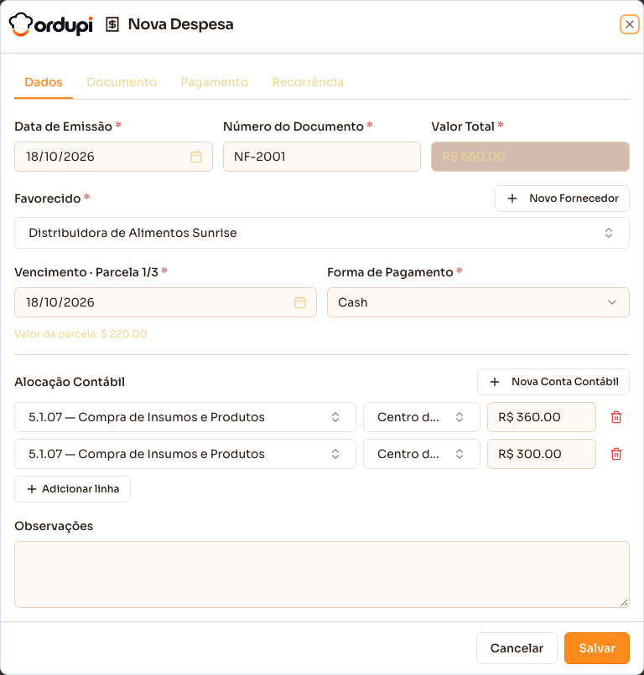Click the Observações resize handle
This screenshot has height=675, width=644.
[624, 603]
